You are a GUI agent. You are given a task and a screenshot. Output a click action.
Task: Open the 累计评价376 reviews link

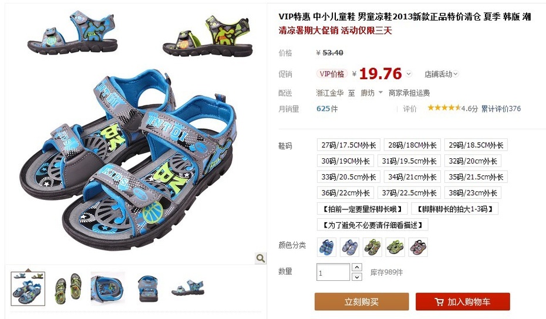(x=501, y=108)
